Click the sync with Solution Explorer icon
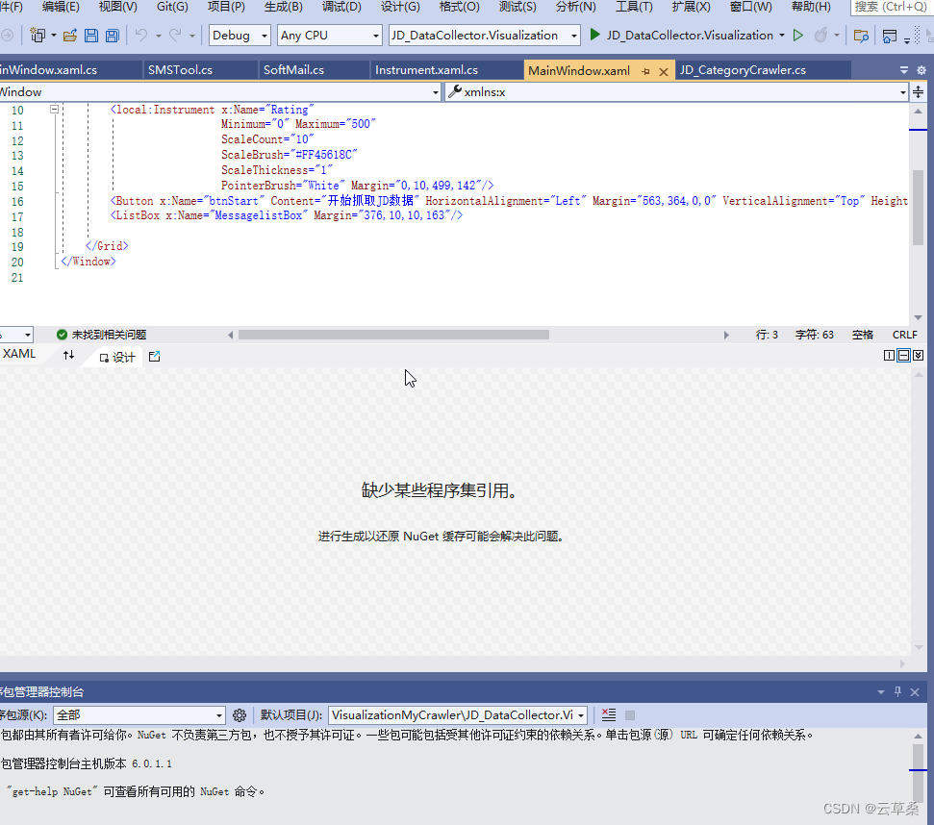934x825 pixels. (x=862, y=36)
